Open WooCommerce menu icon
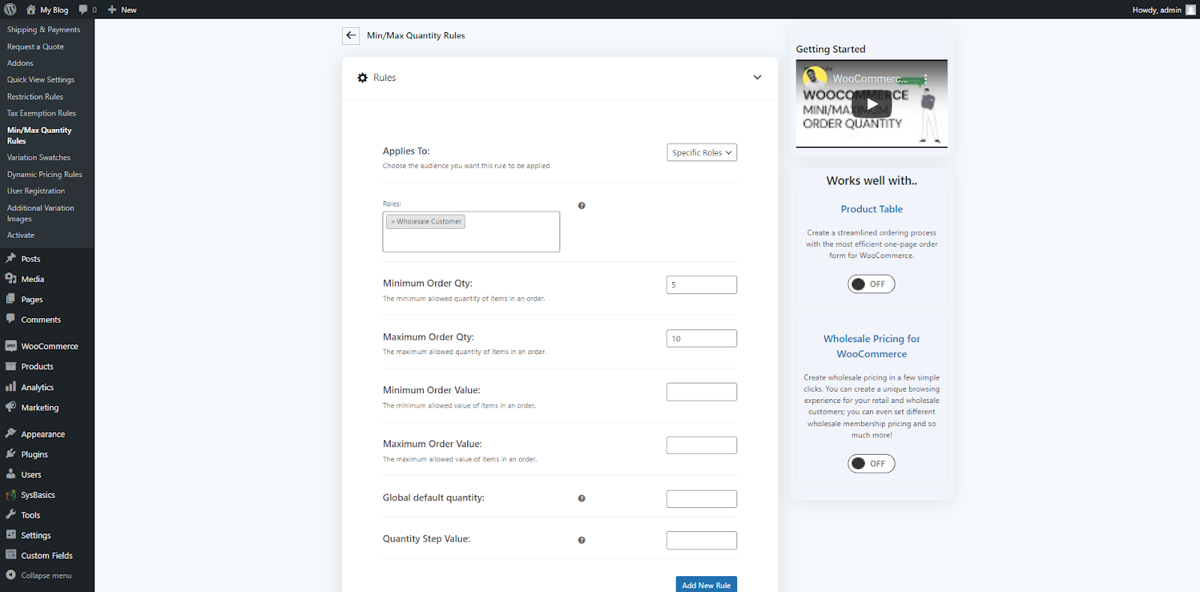 click(x=10, y=346)
